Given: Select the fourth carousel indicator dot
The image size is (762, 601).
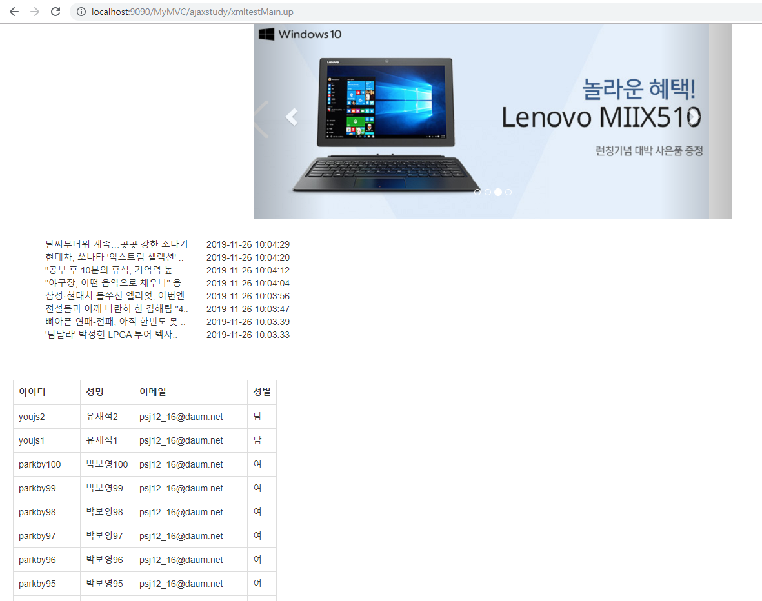Looking at the screenshot, I should (508, 192).
